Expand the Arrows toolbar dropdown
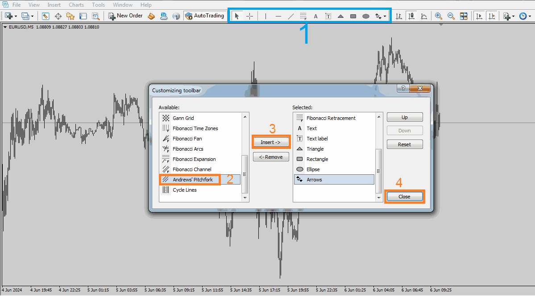Viewport: 535px width, 296px height. coord(385,16)
